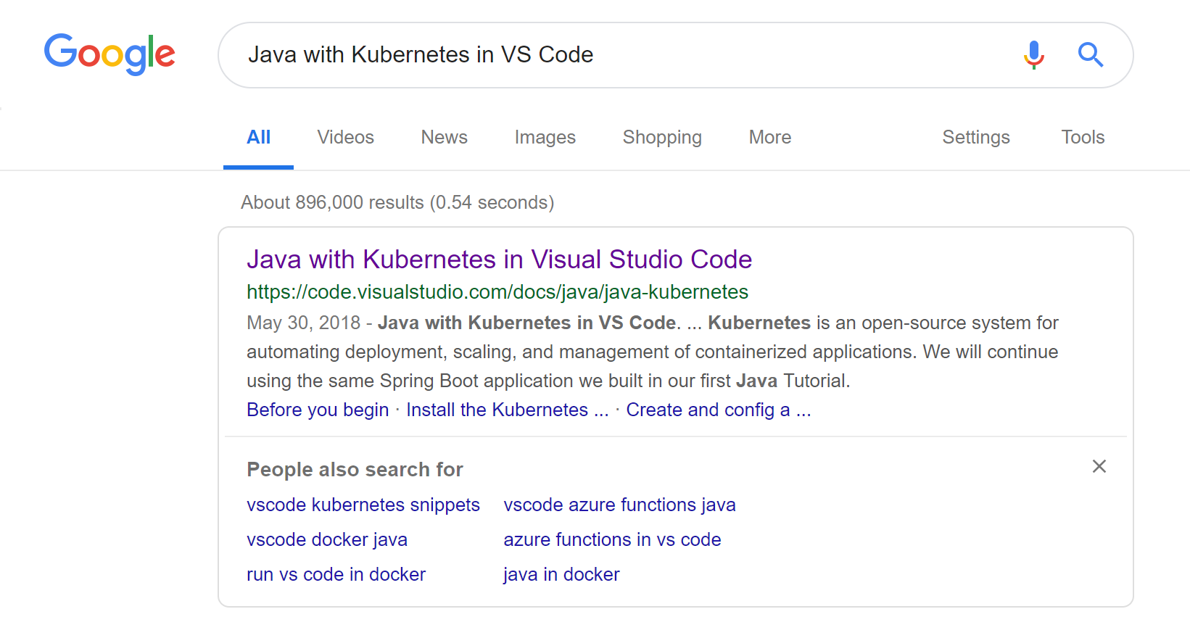Switch to the Videos tab
Screen dimensions: 1190x638
tap(345, 137)
